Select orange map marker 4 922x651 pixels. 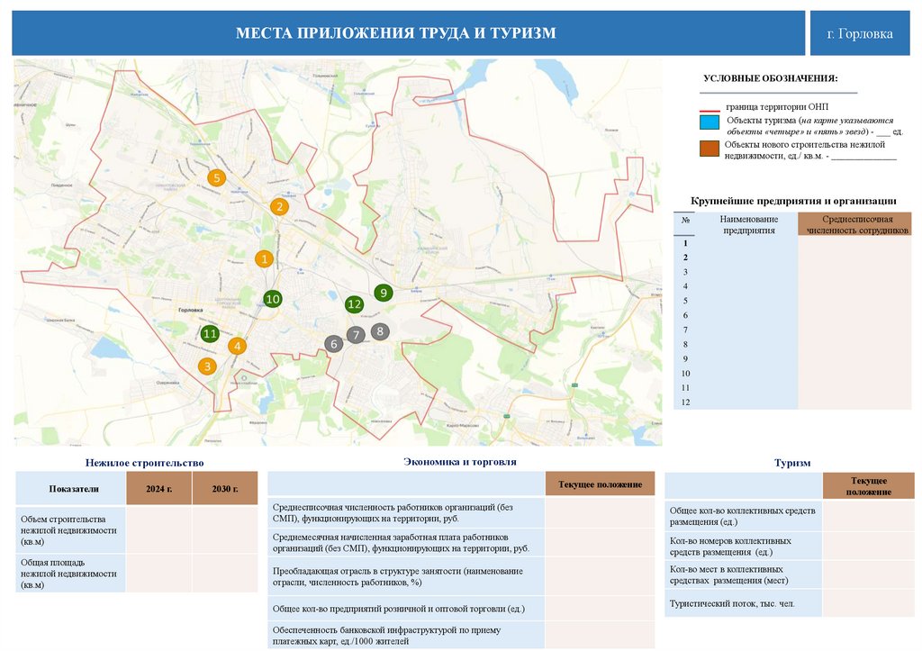[237, 345]
